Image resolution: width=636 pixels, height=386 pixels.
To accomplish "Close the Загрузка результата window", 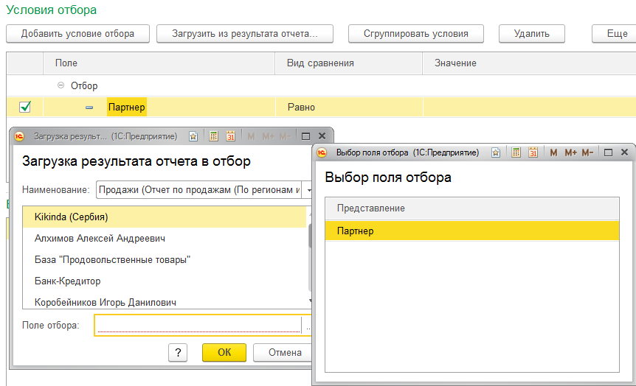I will coord(322,136).
